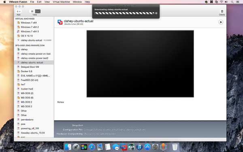Select FreeBSD (32-bit) in sidebar
The height and width of the screenshot is (152, 243).
coord(30,80)
